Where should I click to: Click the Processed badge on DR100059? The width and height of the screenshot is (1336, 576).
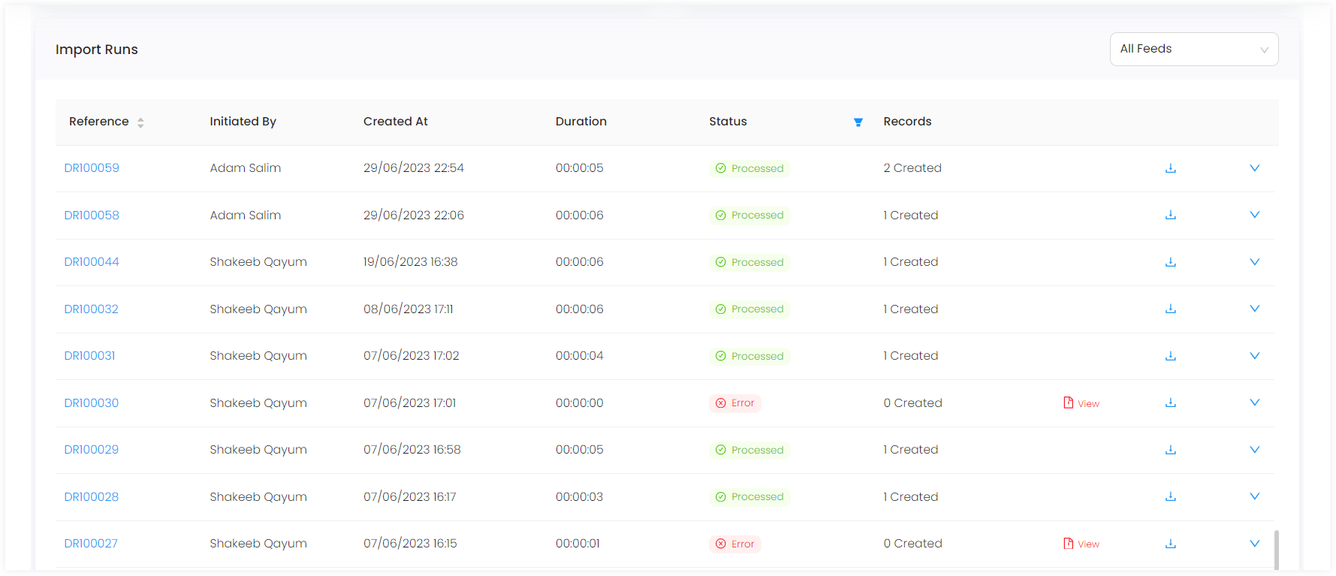coord(749,168)
